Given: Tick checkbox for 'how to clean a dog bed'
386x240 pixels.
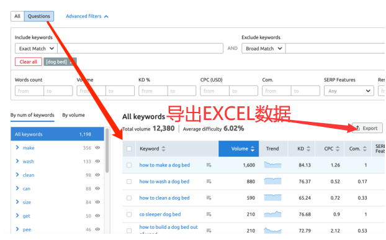Looking at the screenshot, I should (129, 198).
